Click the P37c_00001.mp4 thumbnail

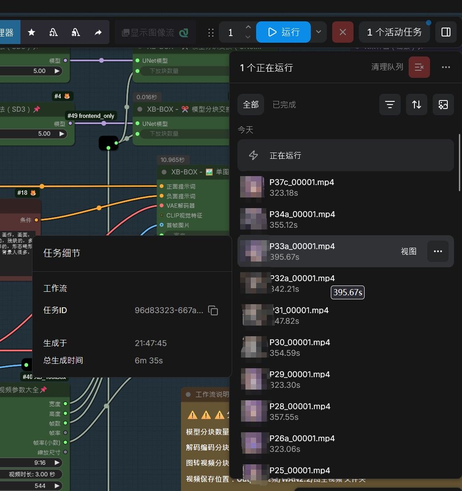point(252,187)
